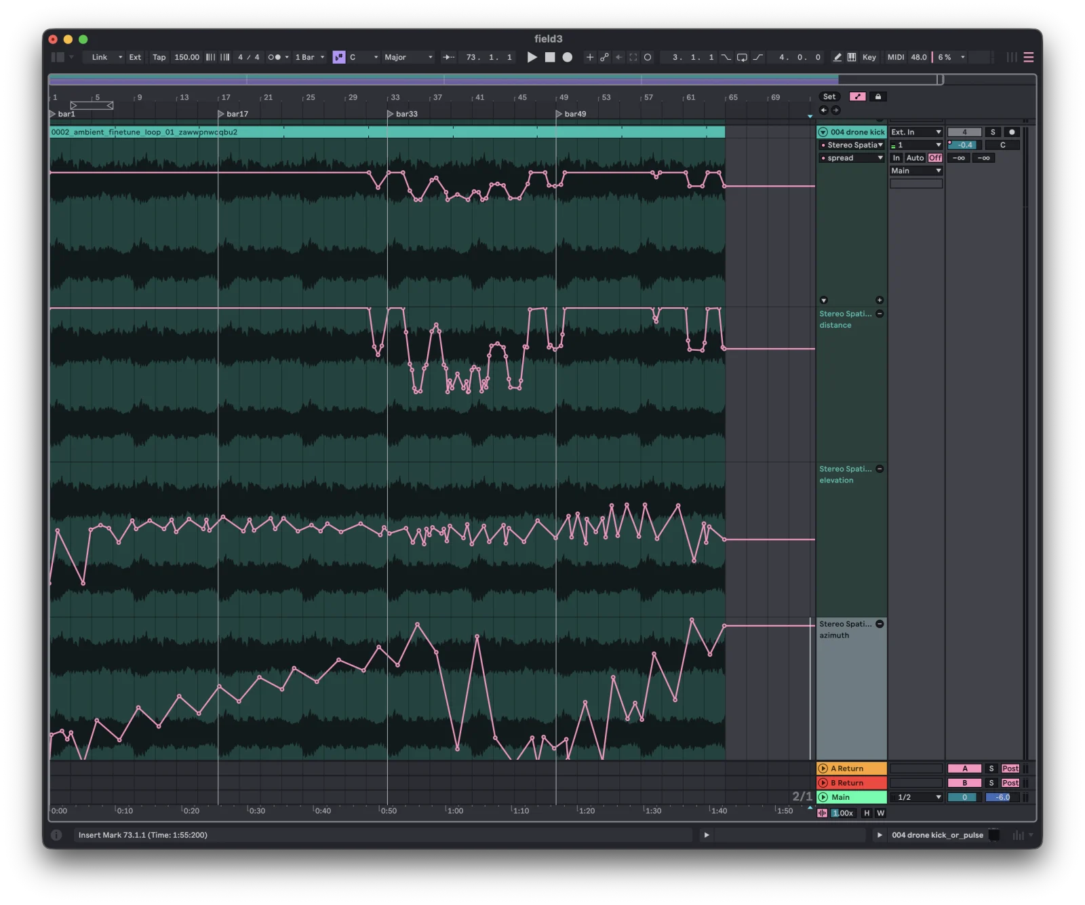Toggle the Automation Mode pink icon

pyautogui.click(x=858, y=96)
